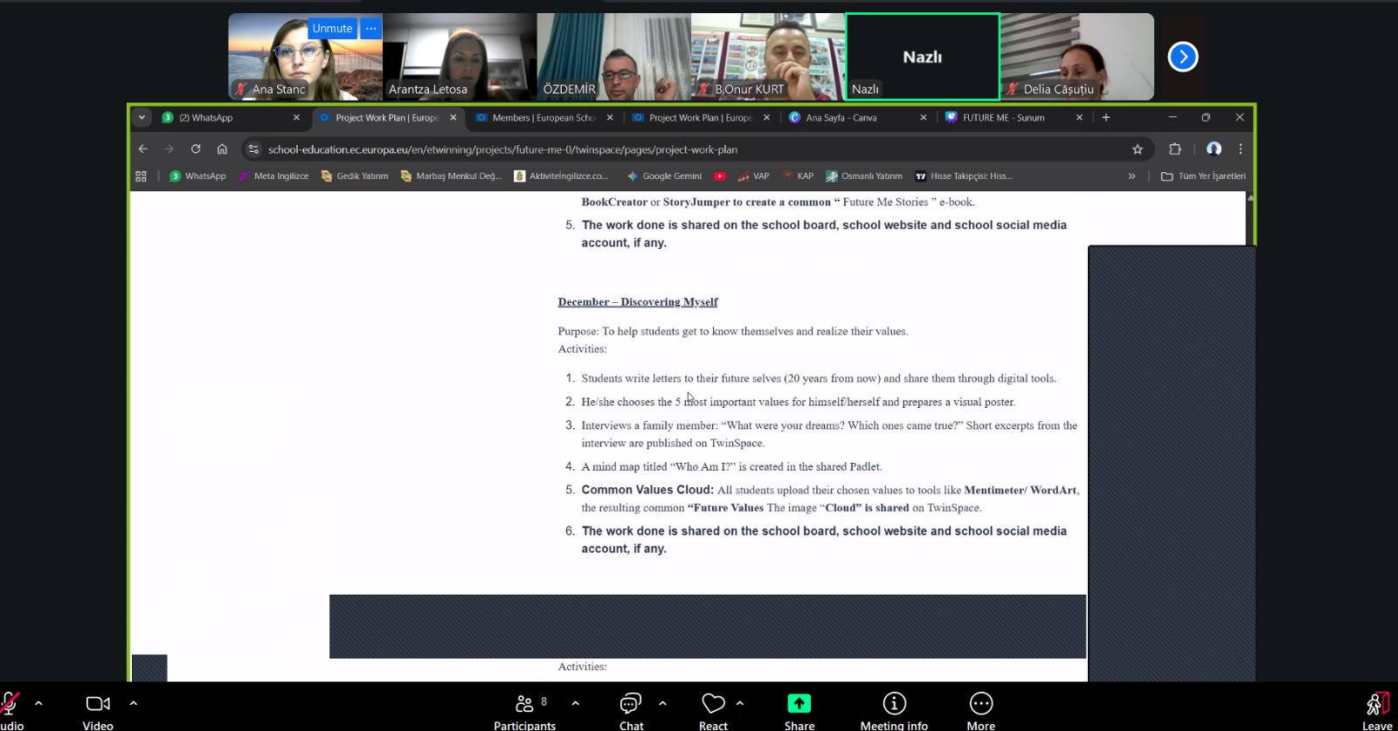
Task: Expand audio options caret
Action: pos(38,702)
